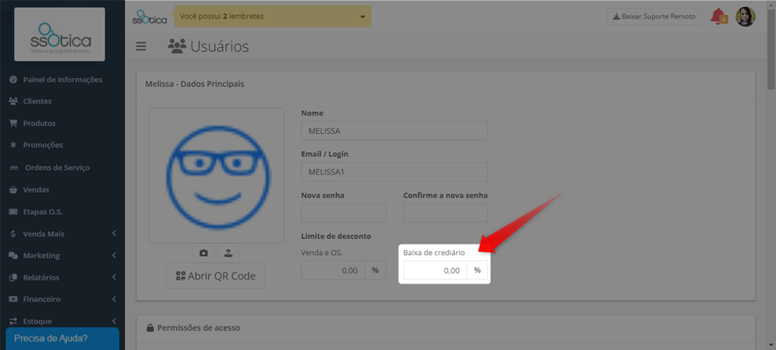Click the camera photo capture icon
The width and height of the screenshot is (776, 350).
203,253
